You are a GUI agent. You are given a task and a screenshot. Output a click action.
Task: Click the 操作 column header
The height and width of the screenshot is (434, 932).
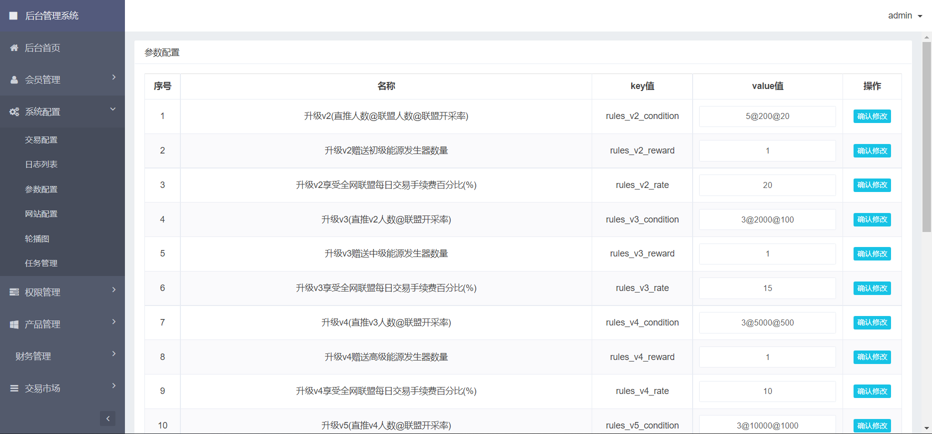(872, 86)
